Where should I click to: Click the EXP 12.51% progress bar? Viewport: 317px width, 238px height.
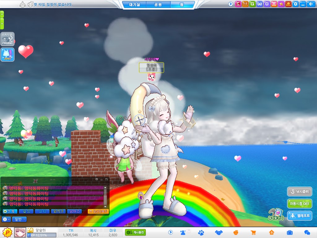(x=42, y=235)
